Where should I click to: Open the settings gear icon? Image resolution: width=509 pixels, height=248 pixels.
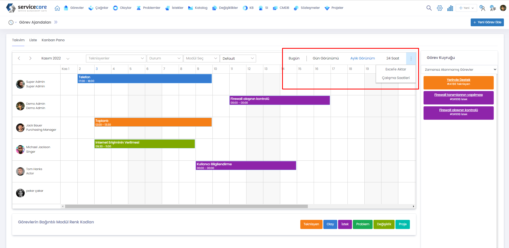[x=440, y=8]
